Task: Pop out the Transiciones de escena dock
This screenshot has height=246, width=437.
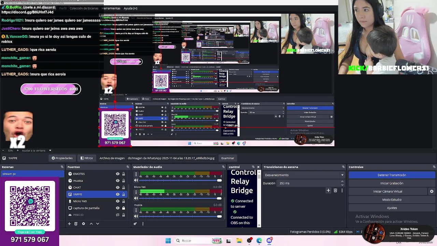Action: coord(343,167)
